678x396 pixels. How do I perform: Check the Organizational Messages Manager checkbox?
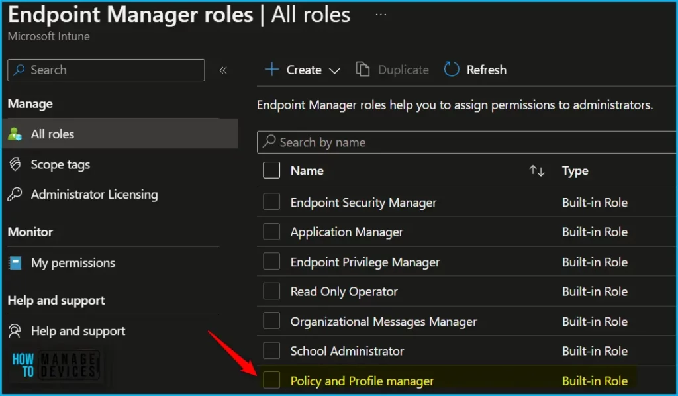[x=271, y=321]
